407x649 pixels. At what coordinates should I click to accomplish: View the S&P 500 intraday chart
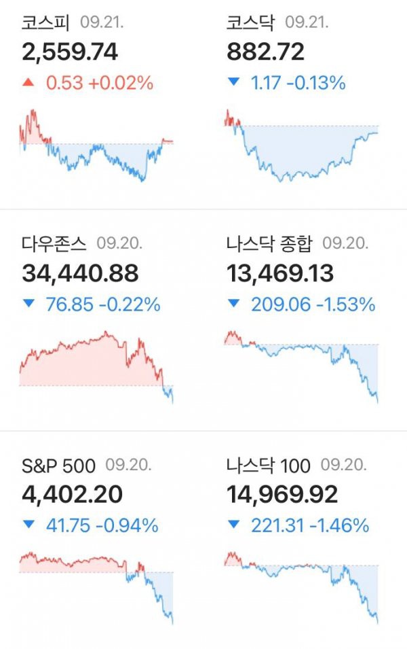96,588
